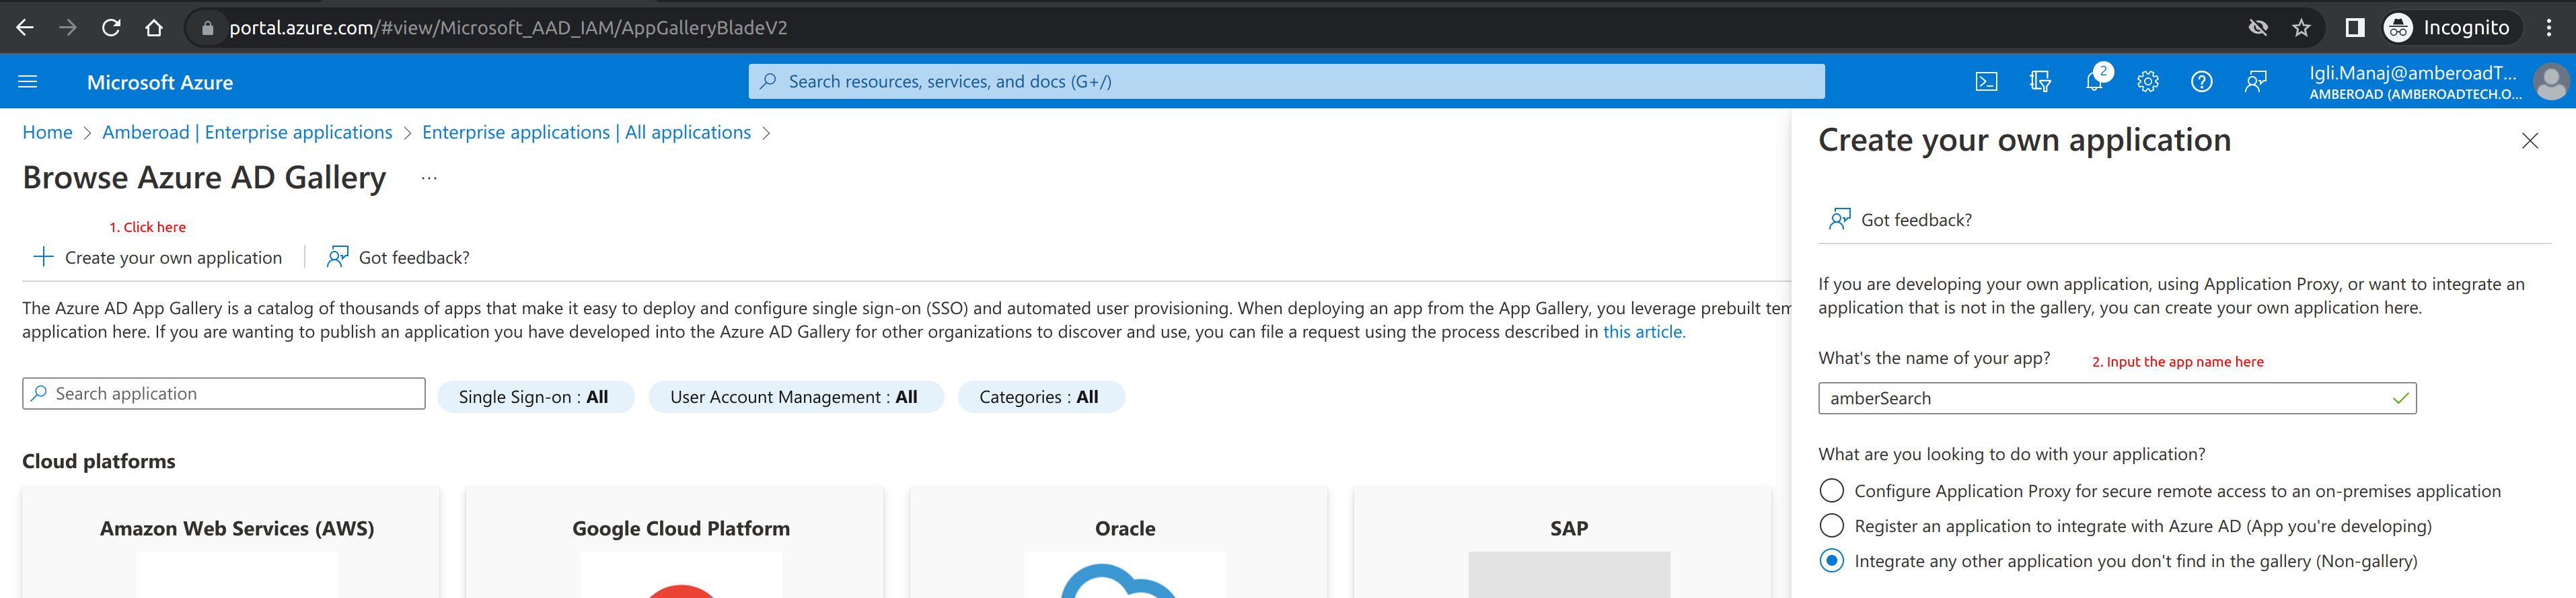Image resolution: width=2576 pixels, height=598 pixels.
Task: Open the ellipsis next to Browse Azure AD Gallery
Action: pyautogui.click(x=429, y=178)
